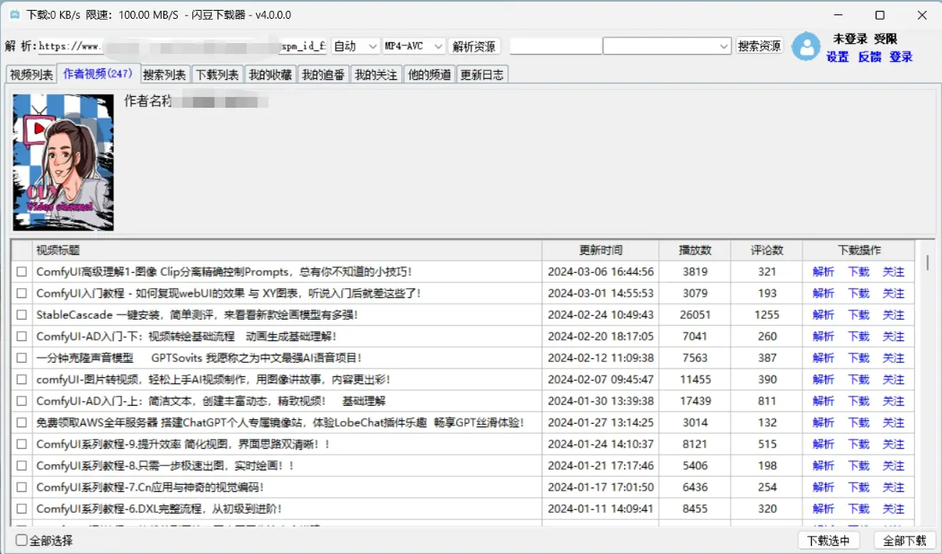Click the 登录 login link

pyautogui.click(x=901, y=57)
